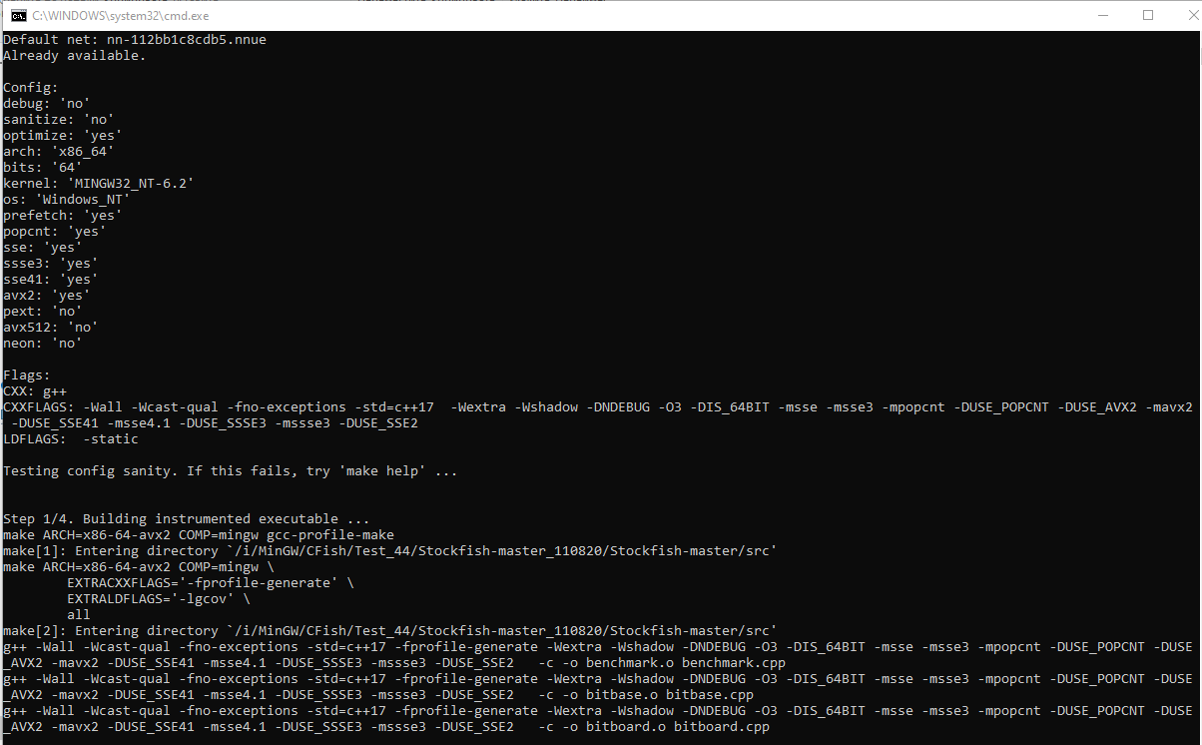Click the C:\WINDOWS\system32\cmd.exe title bar icon
Viewport: 1202px width, 745px height.
14,15
